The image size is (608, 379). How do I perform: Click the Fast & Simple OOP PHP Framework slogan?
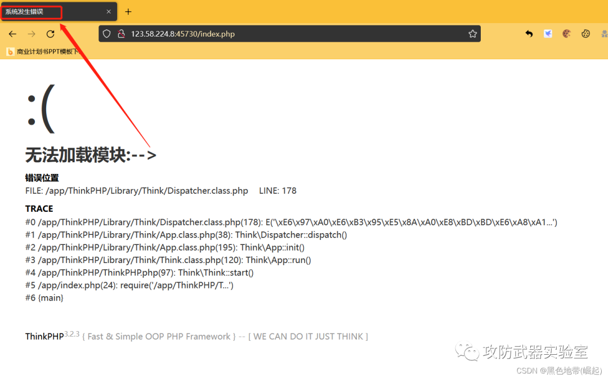pos(159,337)
